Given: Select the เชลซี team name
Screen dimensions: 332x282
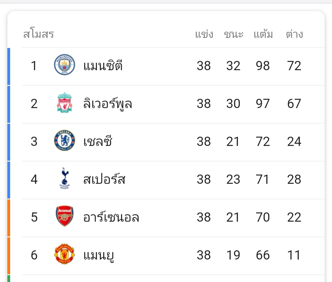Looking at the screenshot, I should pyautogui.click(x=98, y=141).
